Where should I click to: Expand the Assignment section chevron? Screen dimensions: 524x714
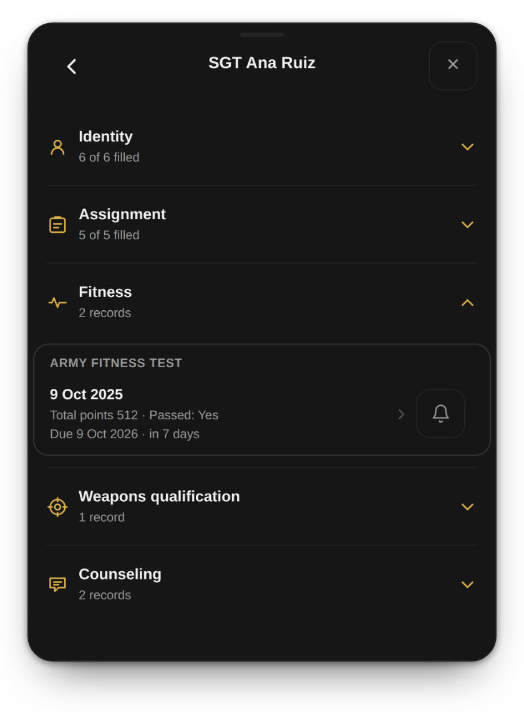[x=468, y=225]
